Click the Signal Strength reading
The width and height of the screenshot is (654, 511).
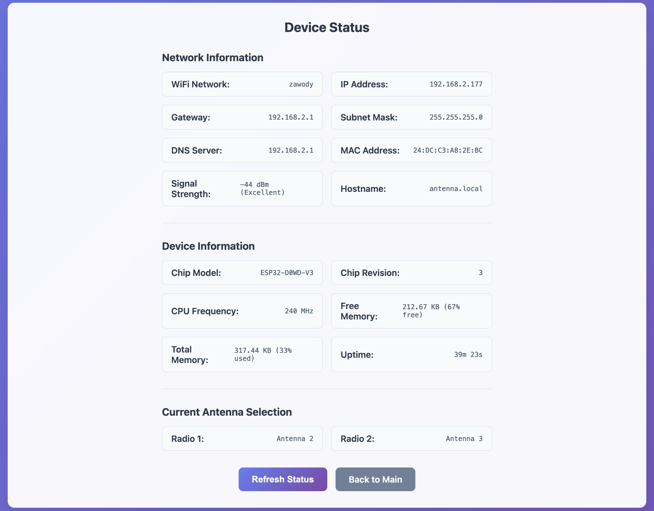click(x=262, y=188)
